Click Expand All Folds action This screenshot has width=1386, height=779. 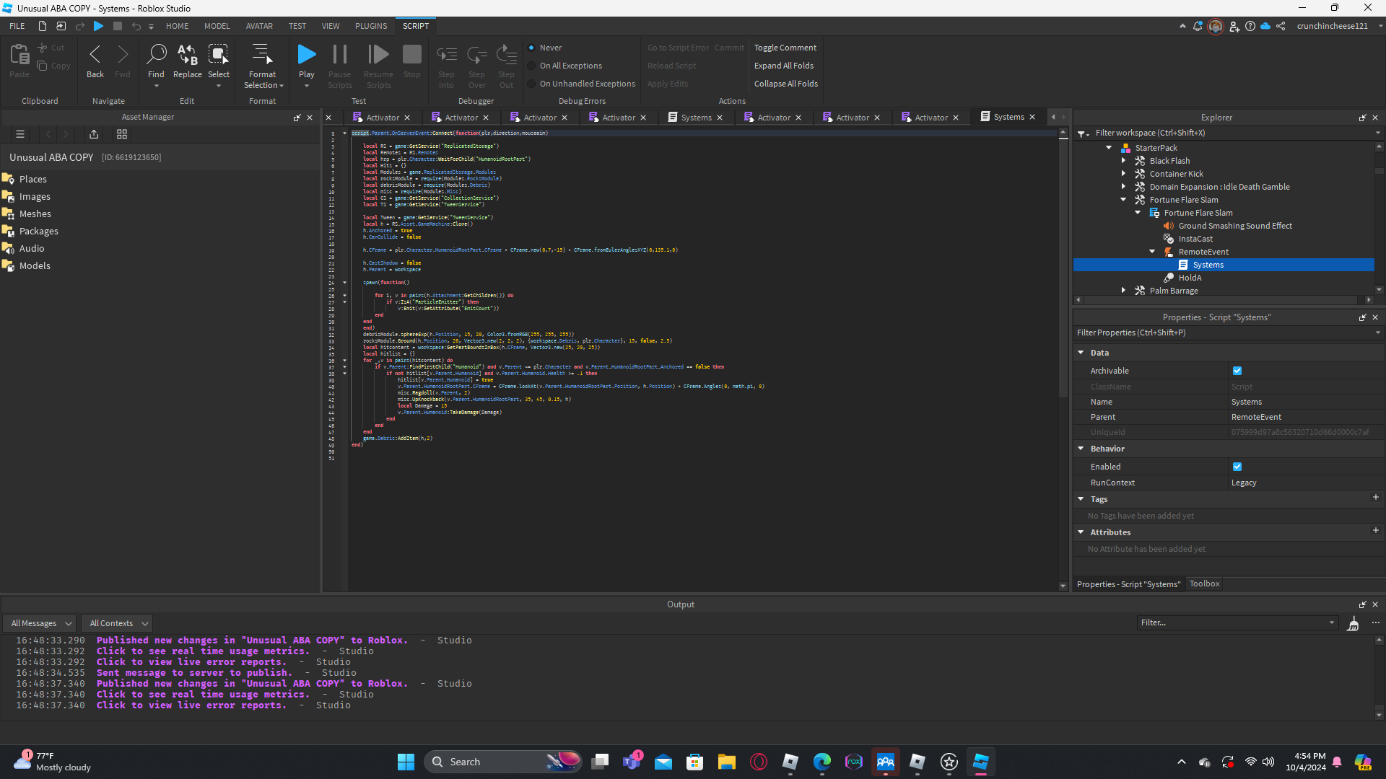[784, 66]
